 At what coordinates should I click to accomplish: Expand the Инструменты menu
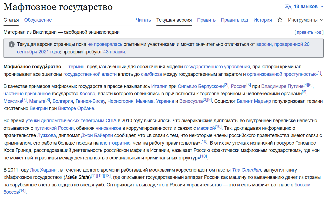(305, 20)
